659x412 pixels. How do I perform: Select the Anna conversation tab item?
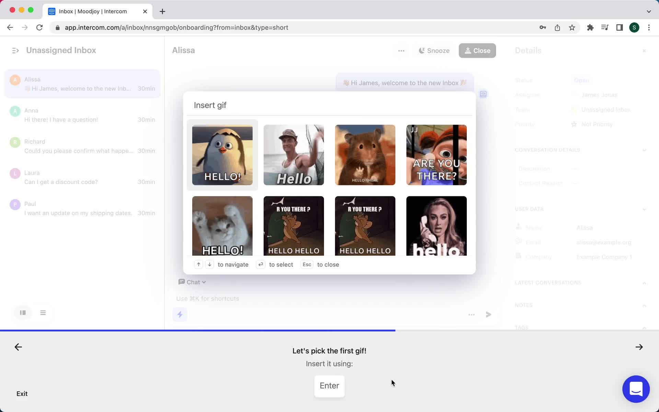(83, 114)
